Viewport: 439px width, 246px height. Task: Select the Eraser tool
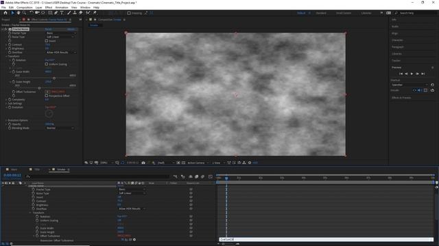(x=81, y=13)
